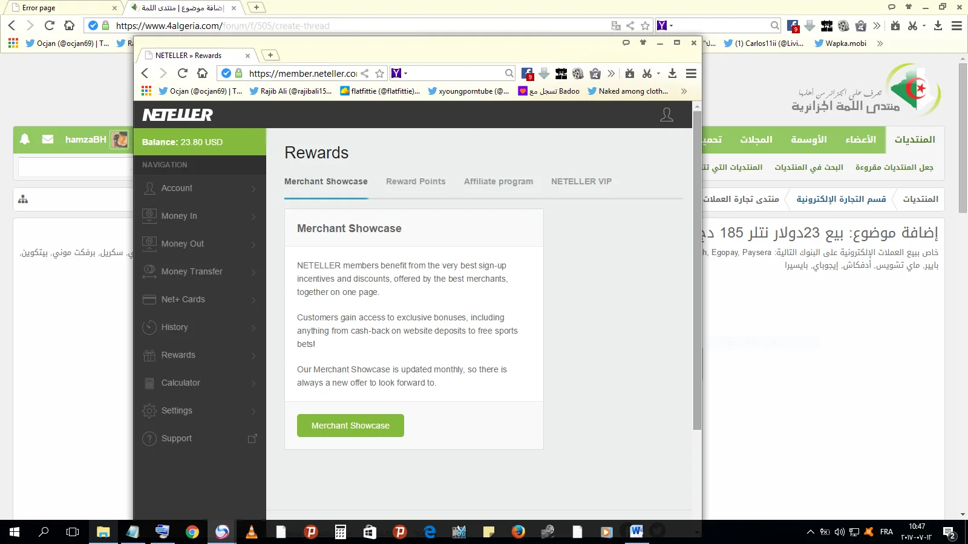Screen dimensions: 968x544
Task: Open the NETELLER VIP tab
Action: [581, 181]
